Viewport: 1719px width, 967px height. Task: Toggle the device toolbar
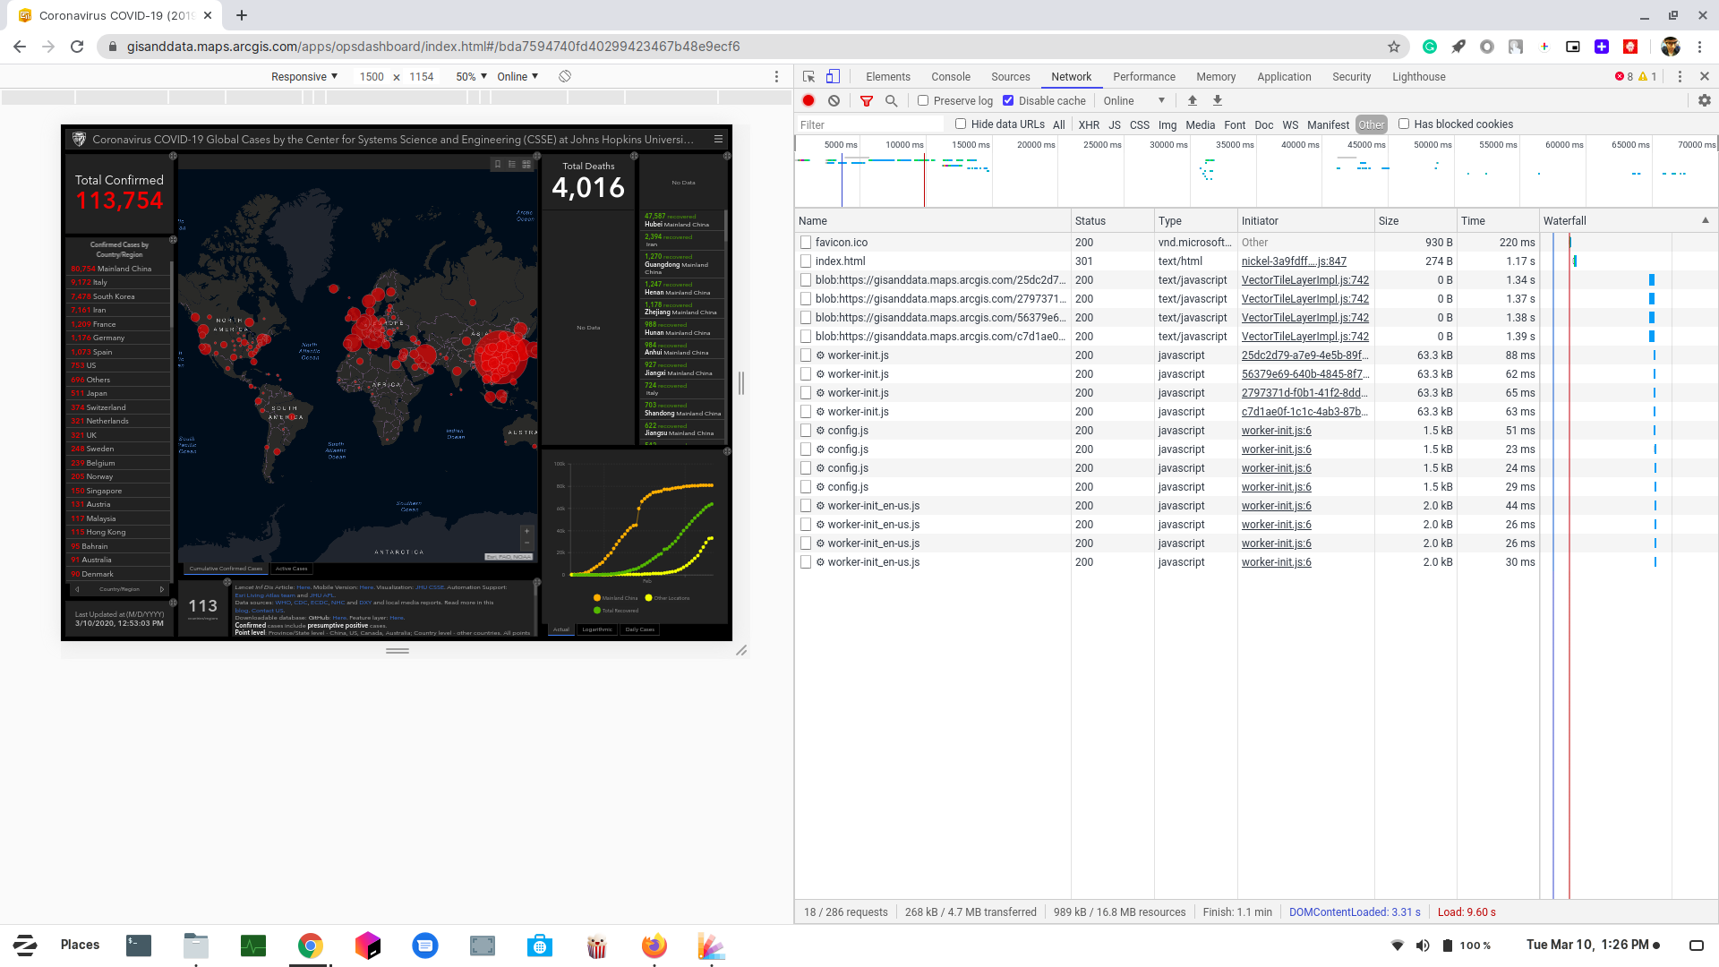[833, 76]
